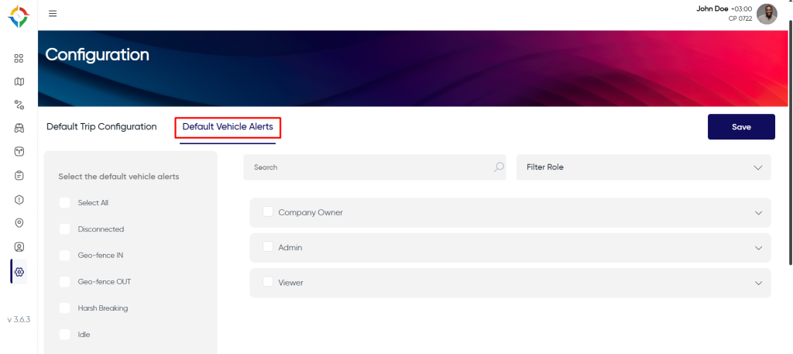Open the Filter Role dropdown
This screenshot has height=354, width=793.
[644, 167]
